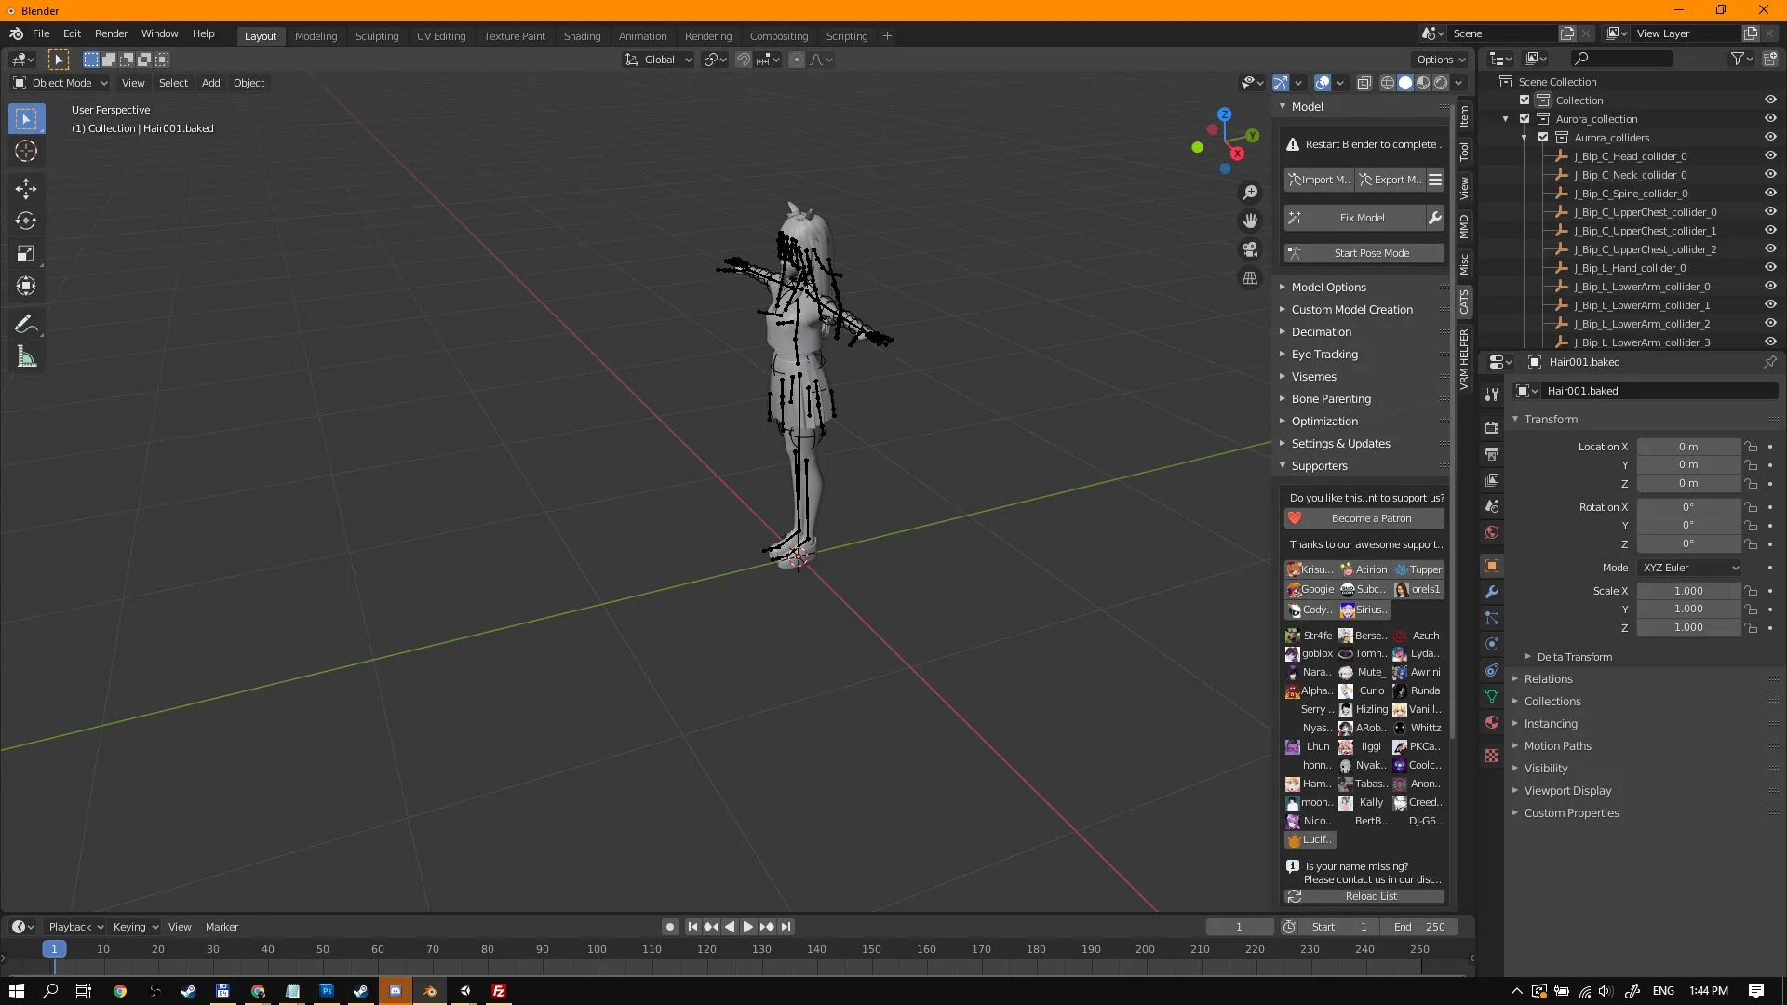1787x1005 pixels.
Task: Uncheck the Aurora_collection checkbox
Action: point(1525,119)
